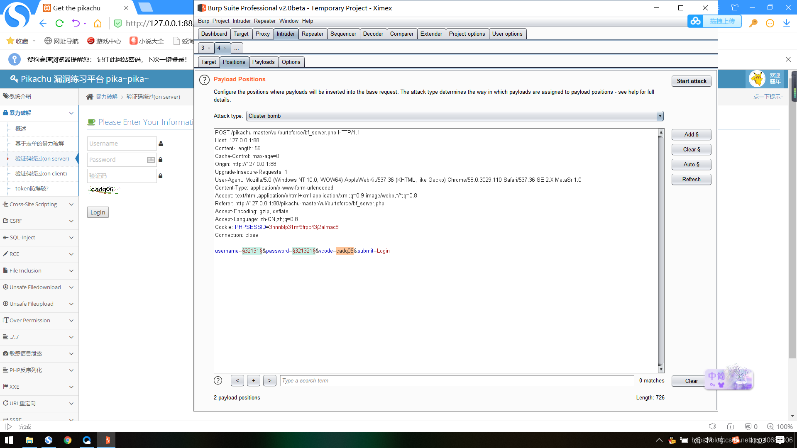Image resolution: width=797 pixels, height=448 pixels.
Task: Open the browser downloads arrow icon
Action: tap(787, 23)
